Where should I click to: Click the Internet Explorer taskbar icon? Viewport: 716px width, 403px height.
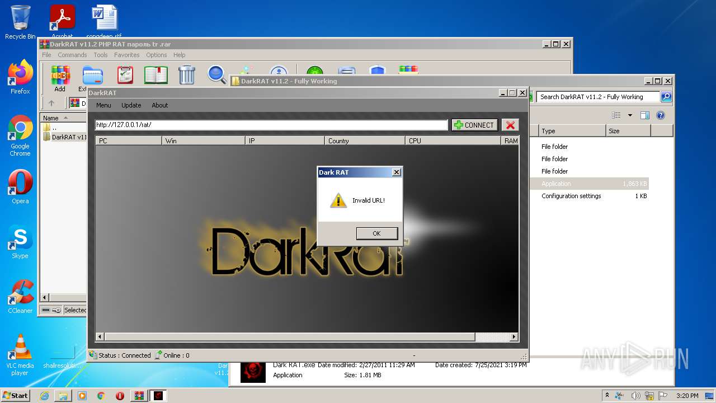(x=44, y=396)
